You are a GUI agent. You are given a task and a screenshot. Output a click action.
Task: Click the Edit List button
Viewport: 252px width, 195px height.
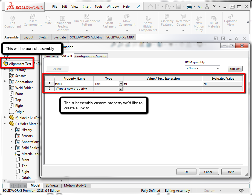tap(235, 68)
